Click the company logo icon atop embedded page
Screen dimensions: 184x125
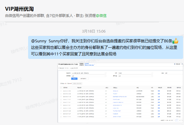coord(59,63)
